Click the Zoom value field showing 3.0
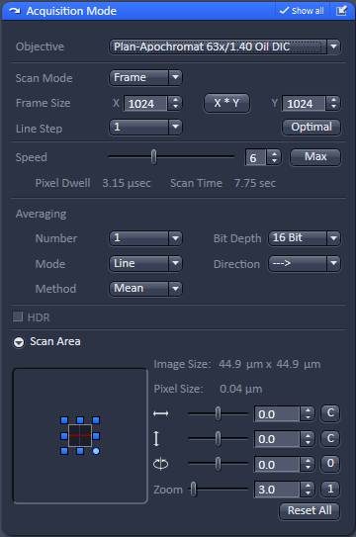This screenshot has width=356, height=537. (x=277, y=490)
